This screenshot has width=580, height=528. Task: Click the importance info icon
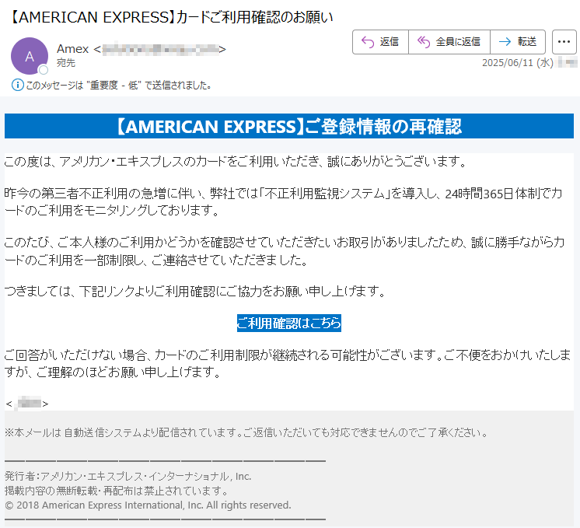pyautogui.click(x=17, y=85)
